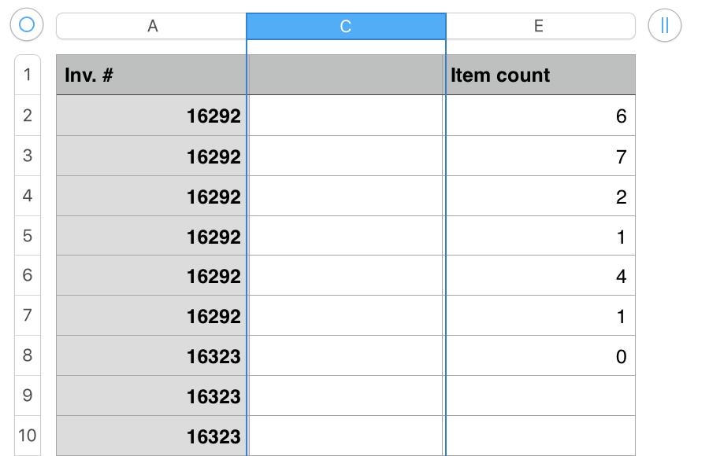709x456 pixels.
Task: Select item count cell showing 4
Action: click(540, 276)
